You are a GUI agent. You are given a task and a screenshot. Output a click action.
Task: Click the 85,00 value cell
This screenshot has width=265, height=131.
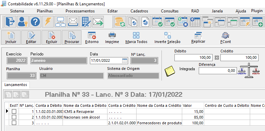pyautogui.click(x=193, y=117)
